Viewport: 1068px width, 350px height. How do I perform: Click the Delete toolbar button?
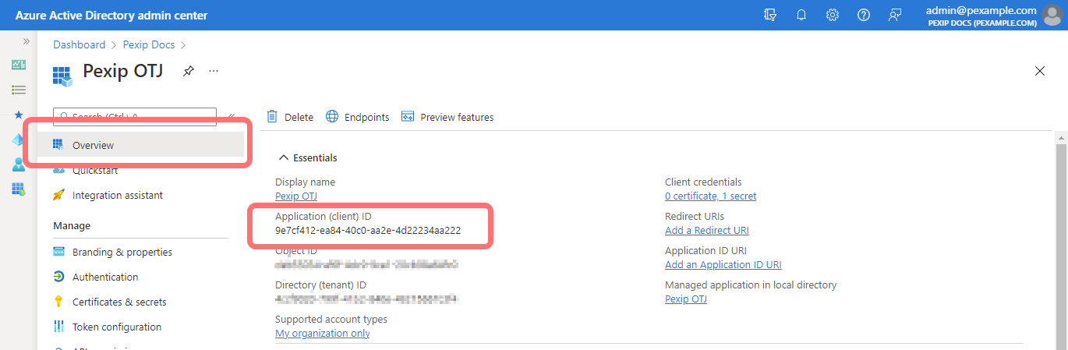[x=290, y=117]
